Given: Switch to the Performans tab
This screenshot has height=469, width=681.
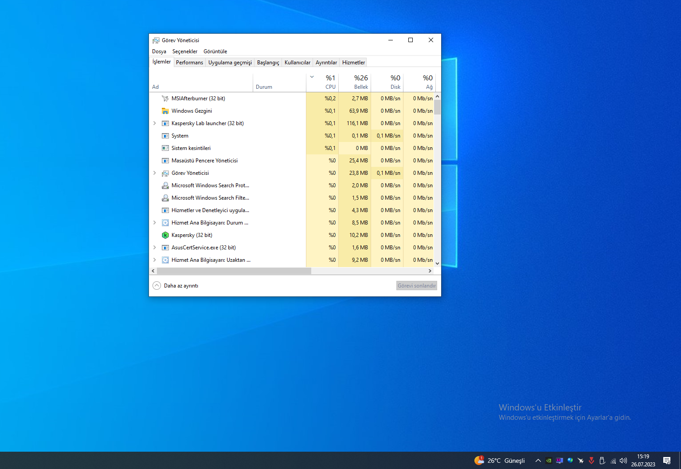Looking at the screenshot, I should [189, 63].
